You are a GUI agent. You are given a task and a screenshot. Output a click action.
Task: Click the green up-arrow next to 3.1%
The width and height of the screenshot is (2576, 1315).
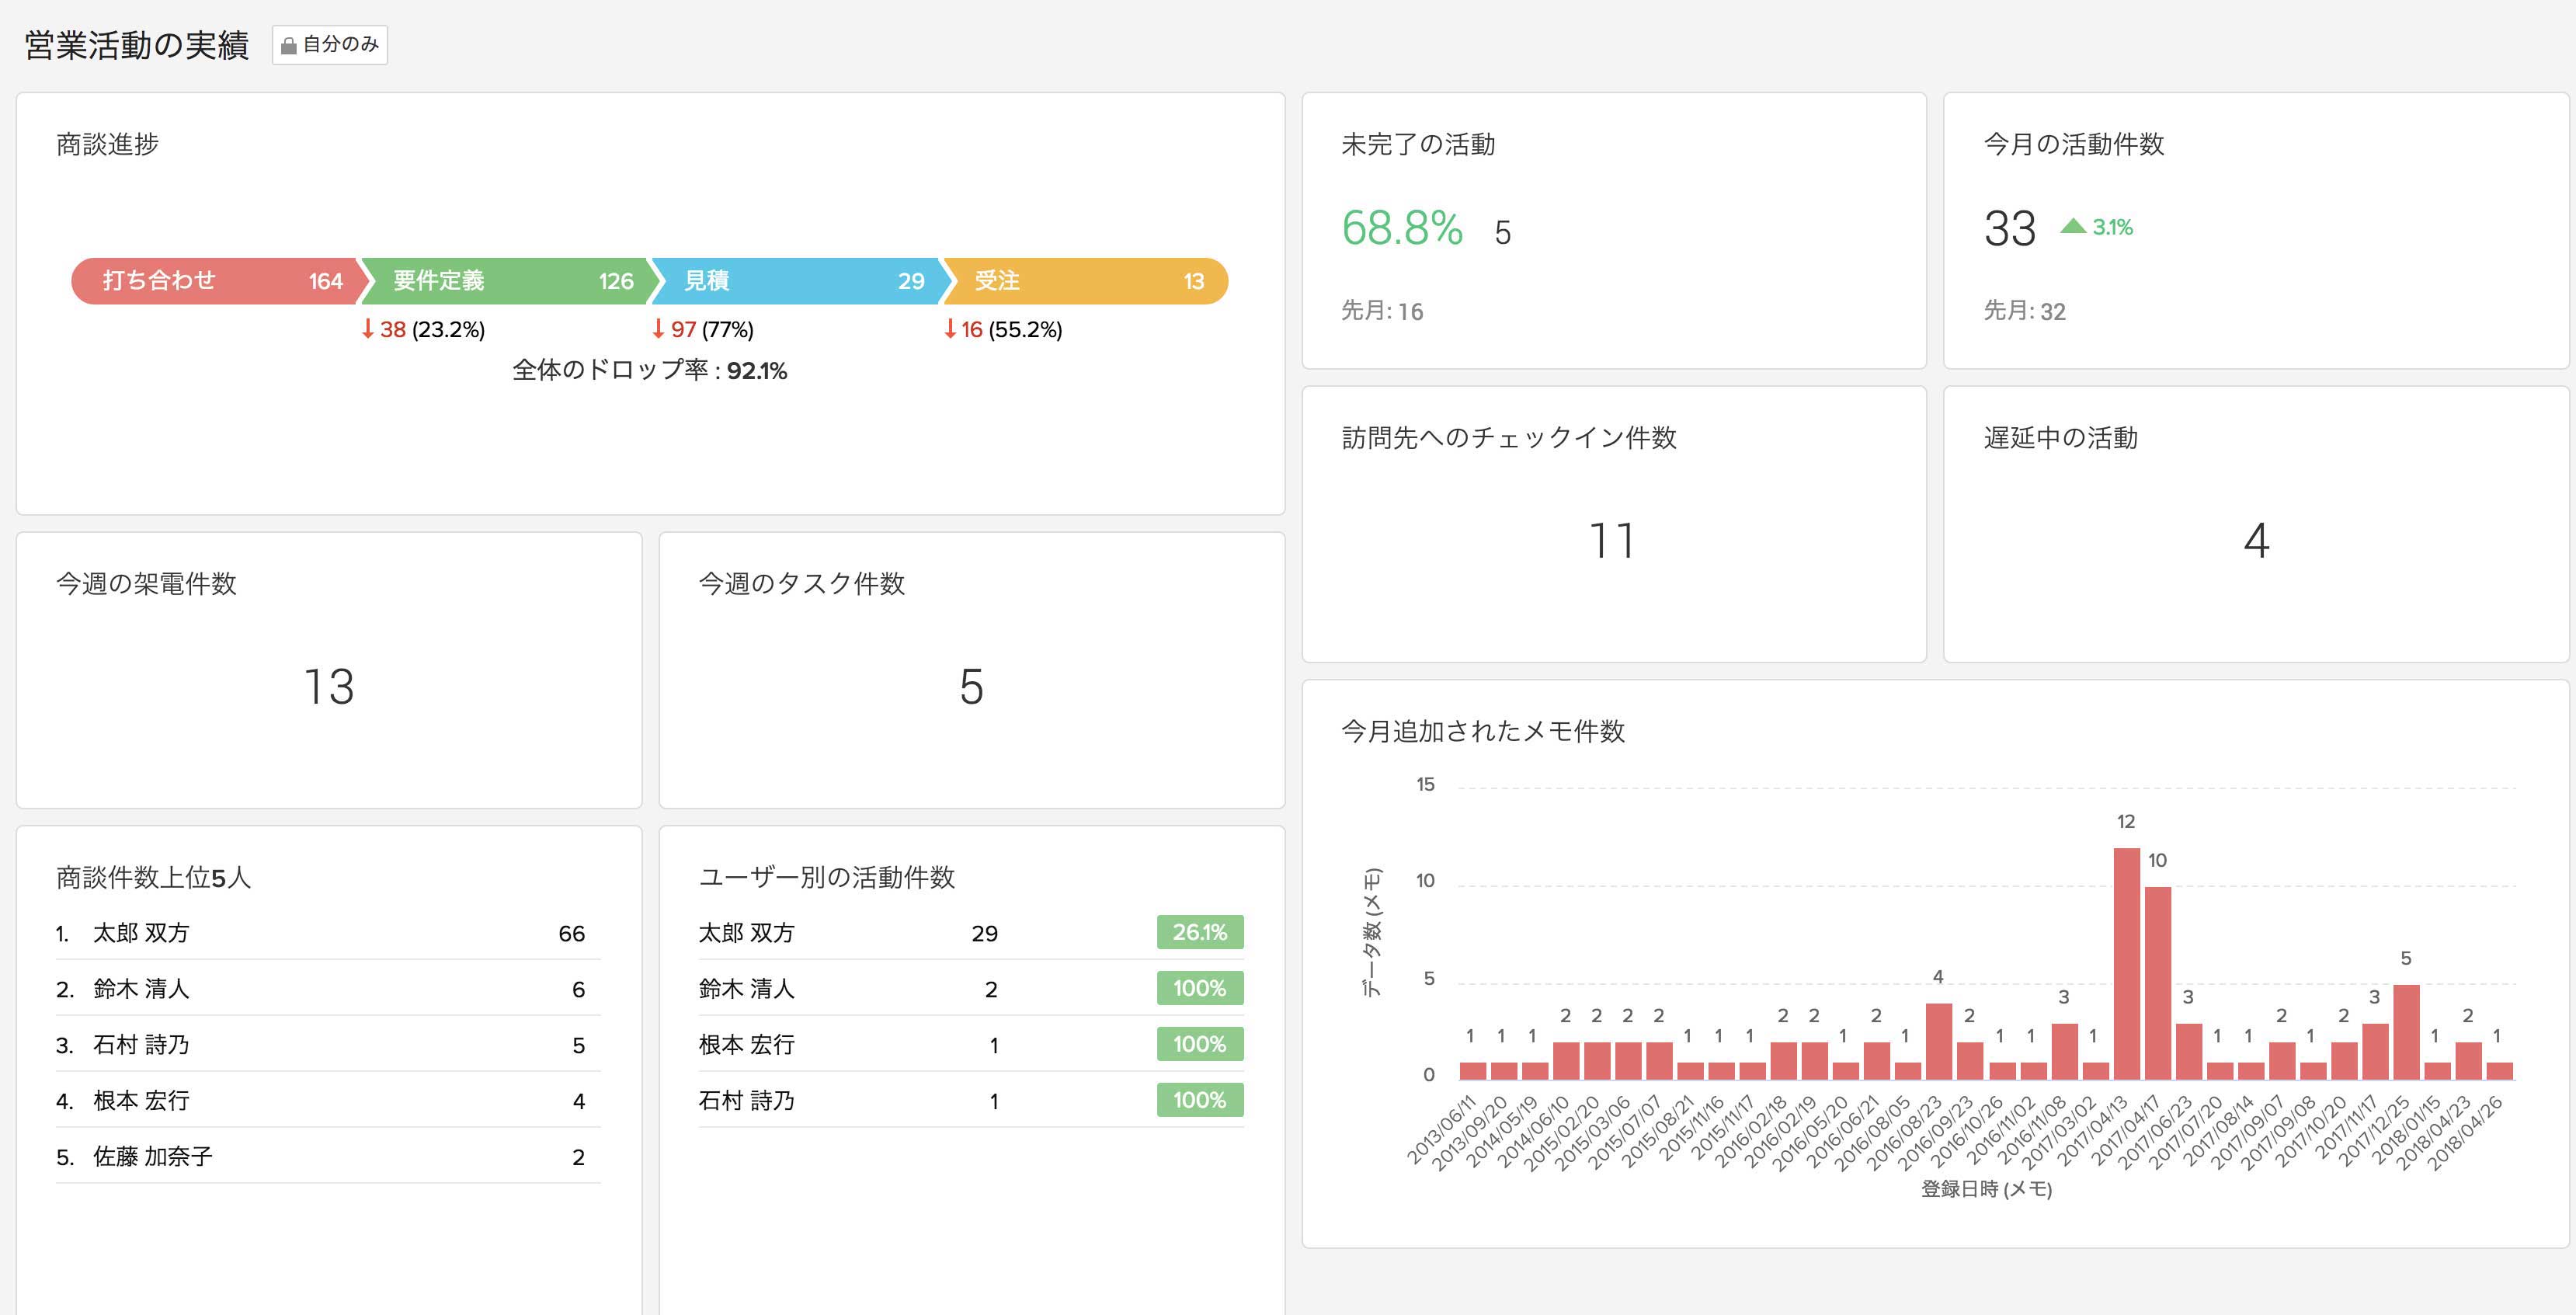click(2073, 227)
